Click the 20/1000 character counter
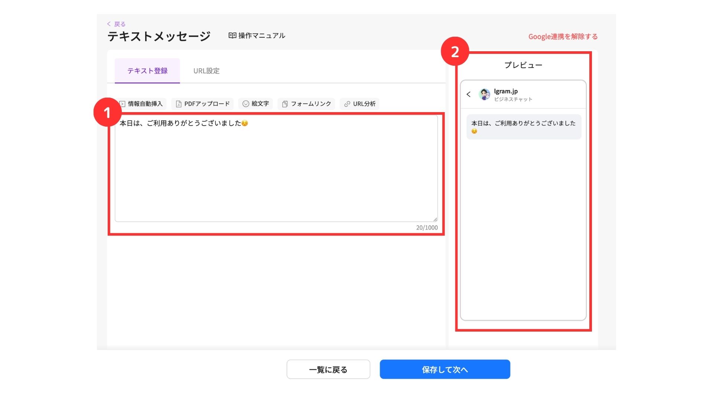Viewport: 713px width, 401px height. [x=427, y=228]
